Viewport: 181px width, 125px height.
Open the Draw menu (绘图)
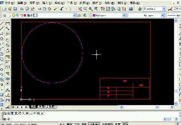click(85, 3)
